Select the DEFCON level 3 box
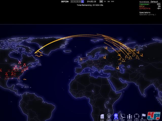Viewport: 162px width, 121px height. (x=77, y=2)
